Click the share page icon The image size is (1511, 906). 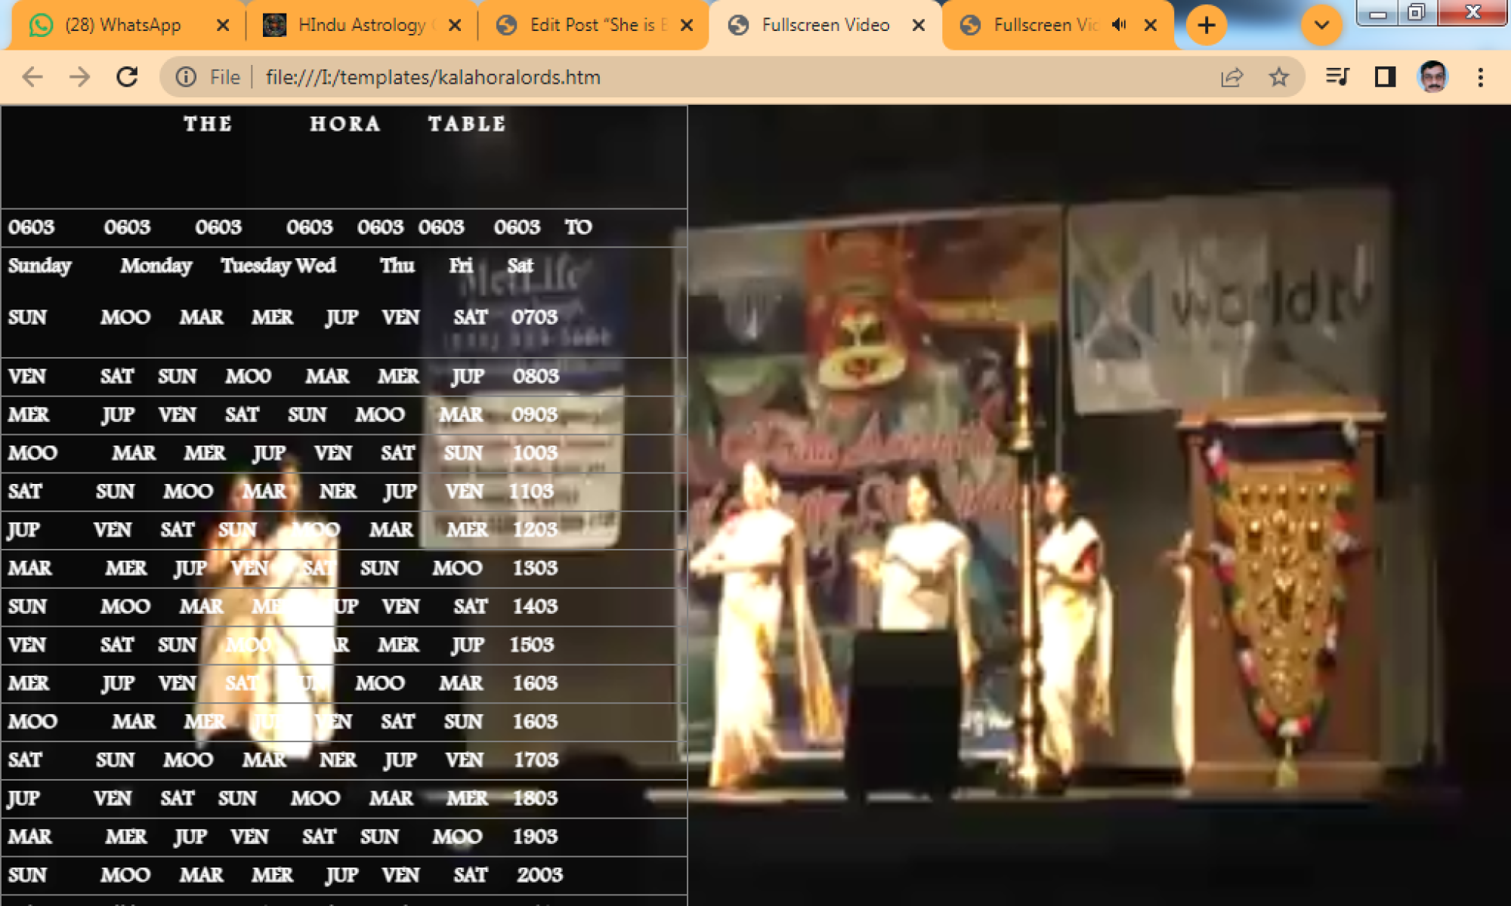[x=1231, y=77]
